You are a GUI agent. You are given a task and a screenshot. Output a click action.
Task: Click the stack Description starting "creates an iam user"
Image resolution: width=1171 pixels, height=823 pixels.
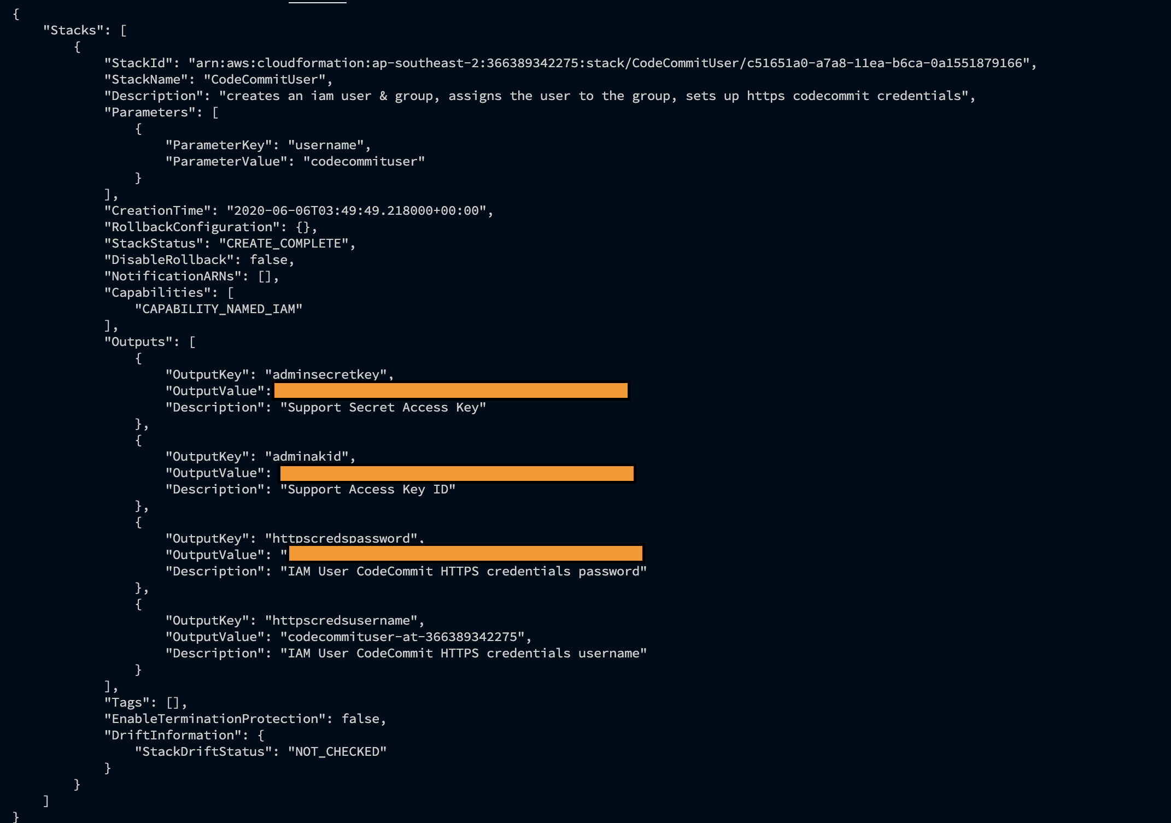594,96
